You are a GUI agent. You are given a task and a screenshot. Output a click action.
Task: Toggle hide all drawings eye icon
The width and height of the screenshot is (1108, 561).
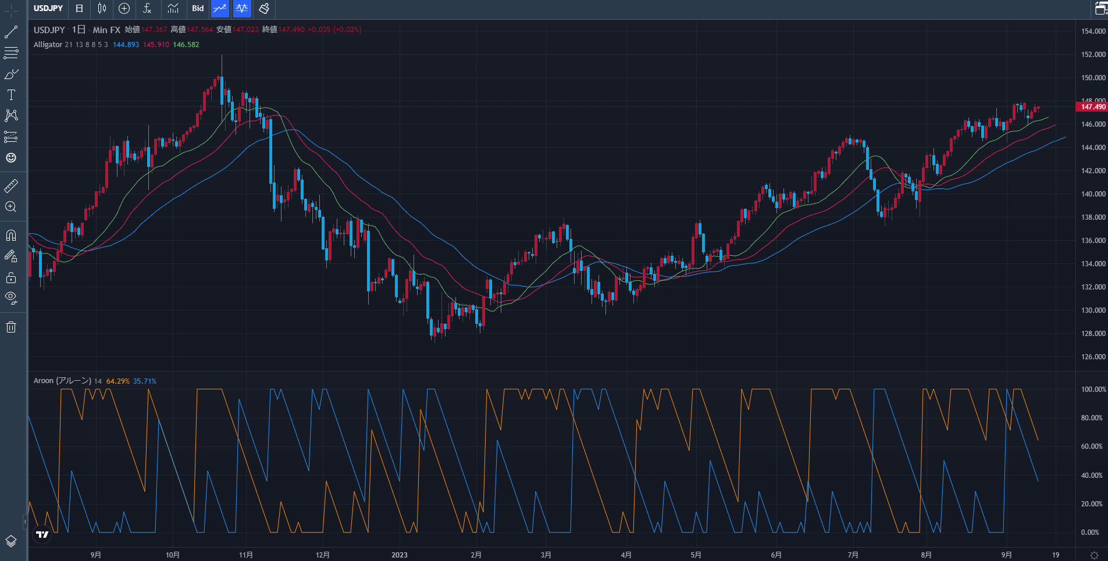pos(11,299)
